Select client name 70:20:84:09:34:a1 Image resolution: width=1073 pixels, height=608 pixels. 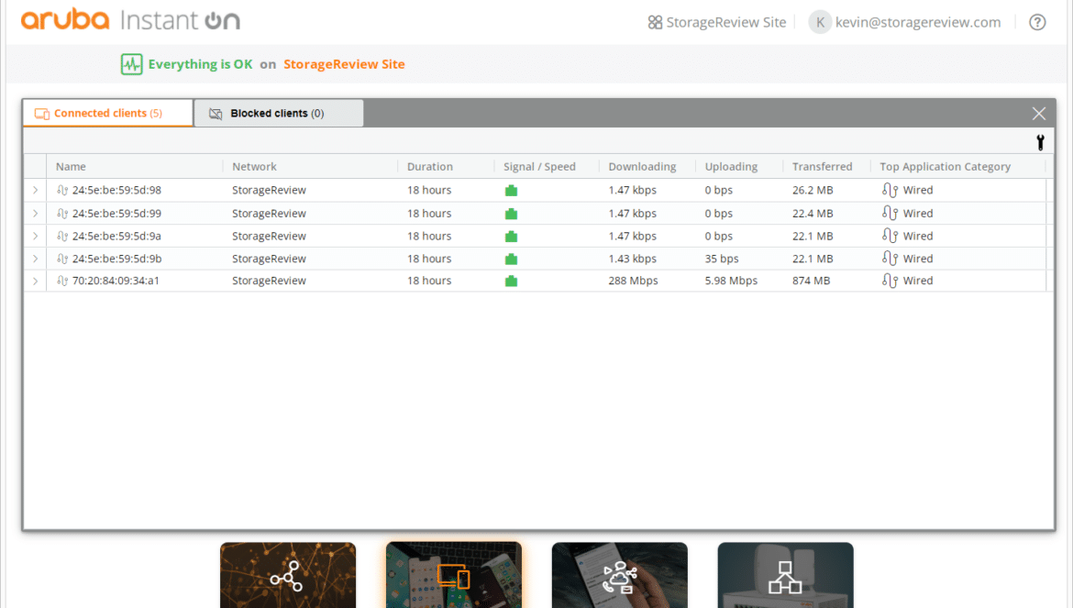[116, 281]
